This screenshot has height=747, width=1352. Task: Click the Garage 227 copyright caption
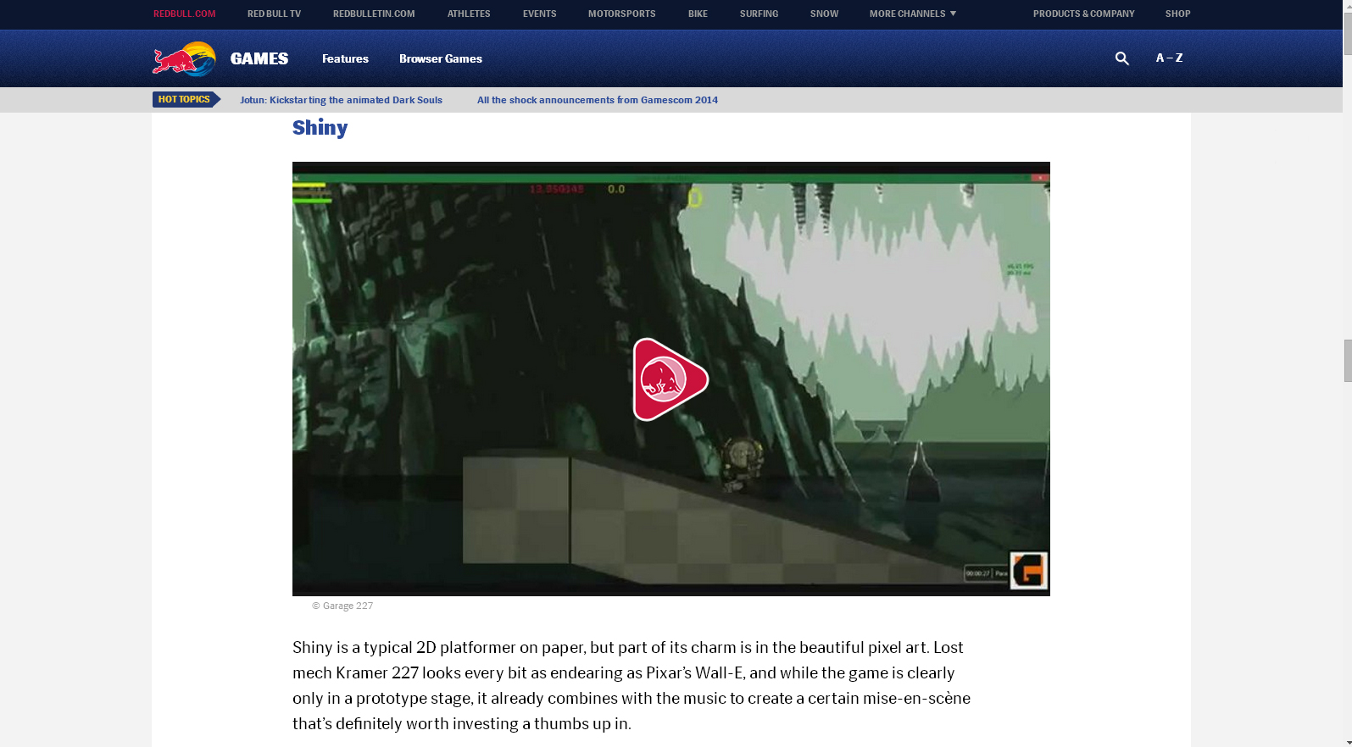coord(342,606)
